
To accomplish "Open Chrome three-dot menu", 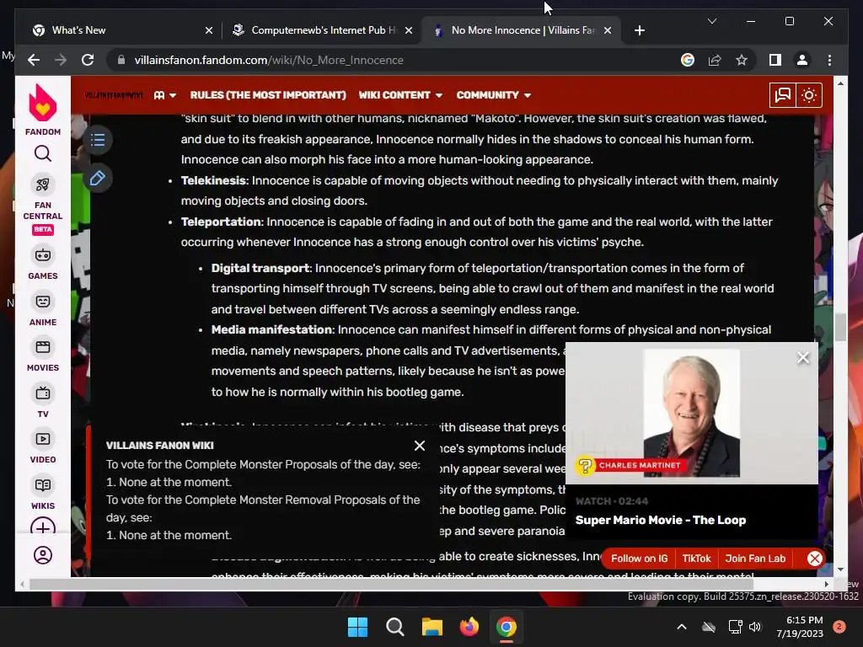I will [829, 60].
